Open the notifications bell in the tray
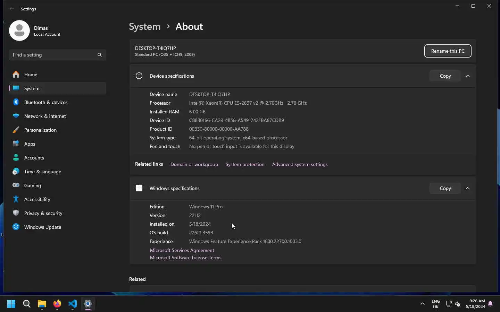The image size is (500, 312). click(490, 304)
